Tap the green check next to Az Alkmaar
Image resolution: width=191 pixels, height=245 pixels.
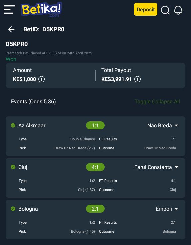coord(13,125)
